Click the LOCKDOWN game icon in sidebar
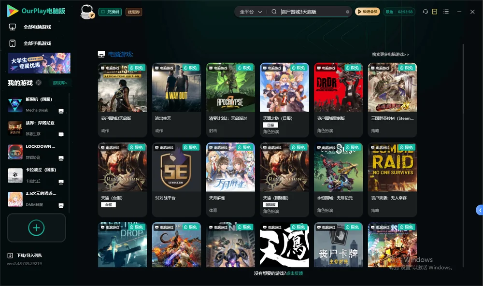The height and width of the screenshot is (286, 483). click(15, 152)
